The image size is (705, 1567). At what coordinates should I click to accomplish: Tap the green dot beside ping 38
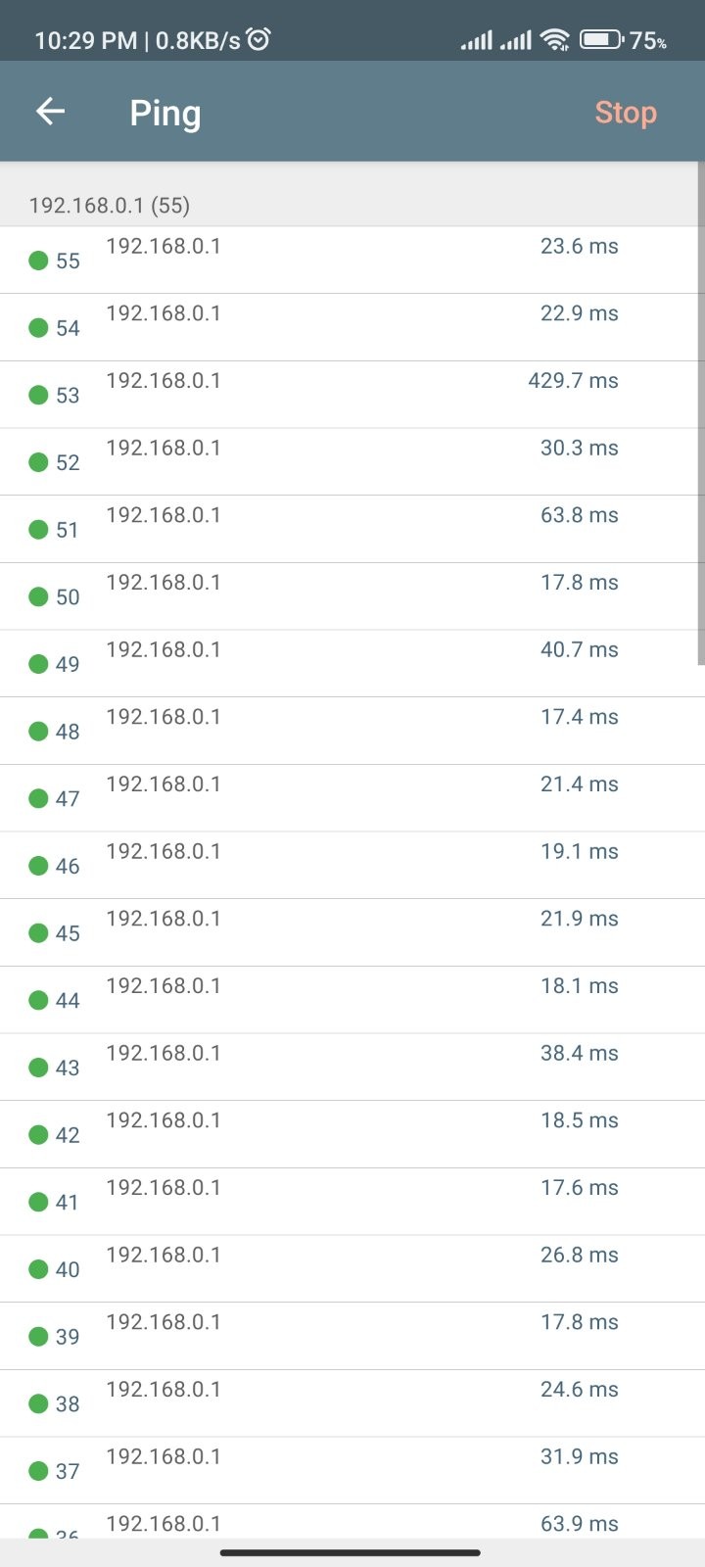(38, 1403)
